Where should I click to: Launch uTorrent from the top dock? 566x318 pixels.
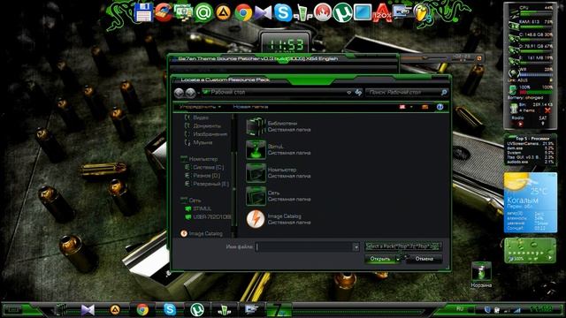(x=342, y=12)
